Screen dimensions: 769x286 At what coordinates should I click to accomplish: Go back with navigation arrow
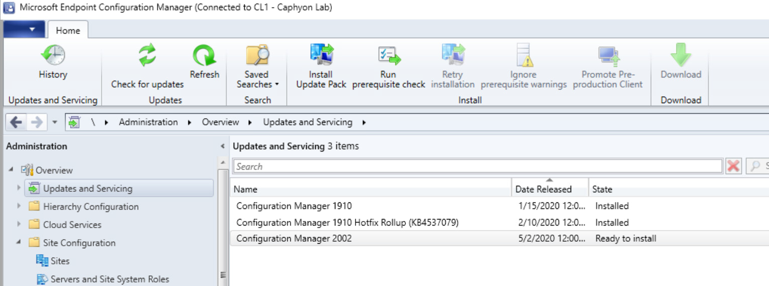[16, 122]
